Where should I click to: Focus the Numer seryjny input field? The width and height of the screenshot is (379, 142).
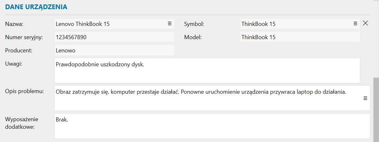pyautogui.click(x=114, y=37)
